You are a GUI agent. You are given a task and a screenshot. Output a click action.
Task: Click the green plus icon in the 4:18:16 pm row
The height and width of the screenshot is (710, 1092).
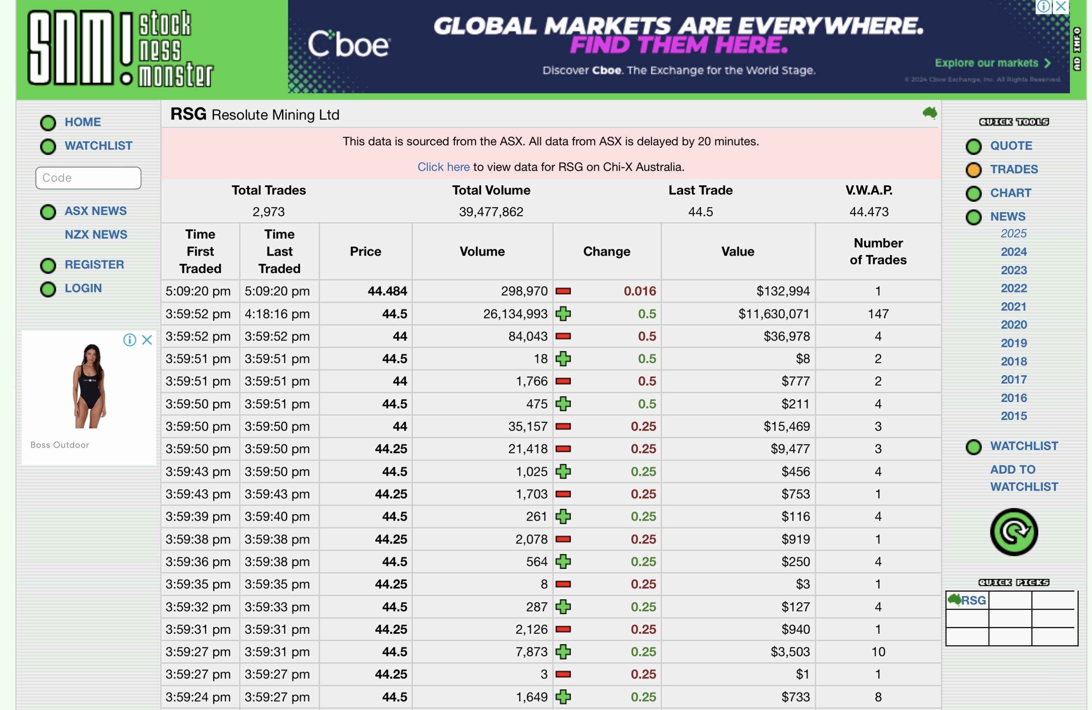pos(563,314)
